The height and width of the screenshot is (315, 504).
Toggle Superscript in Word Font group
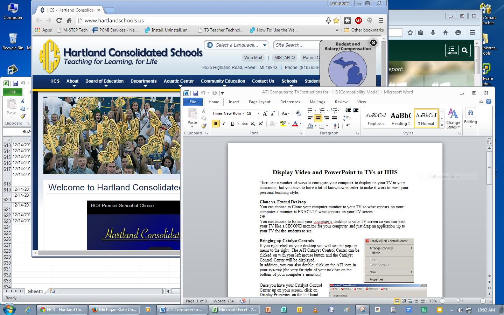tap(261, 124)
